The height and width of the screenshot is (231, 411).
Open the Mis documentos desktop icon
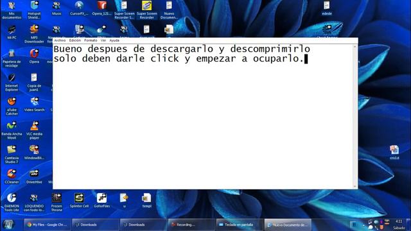[12, 10]
